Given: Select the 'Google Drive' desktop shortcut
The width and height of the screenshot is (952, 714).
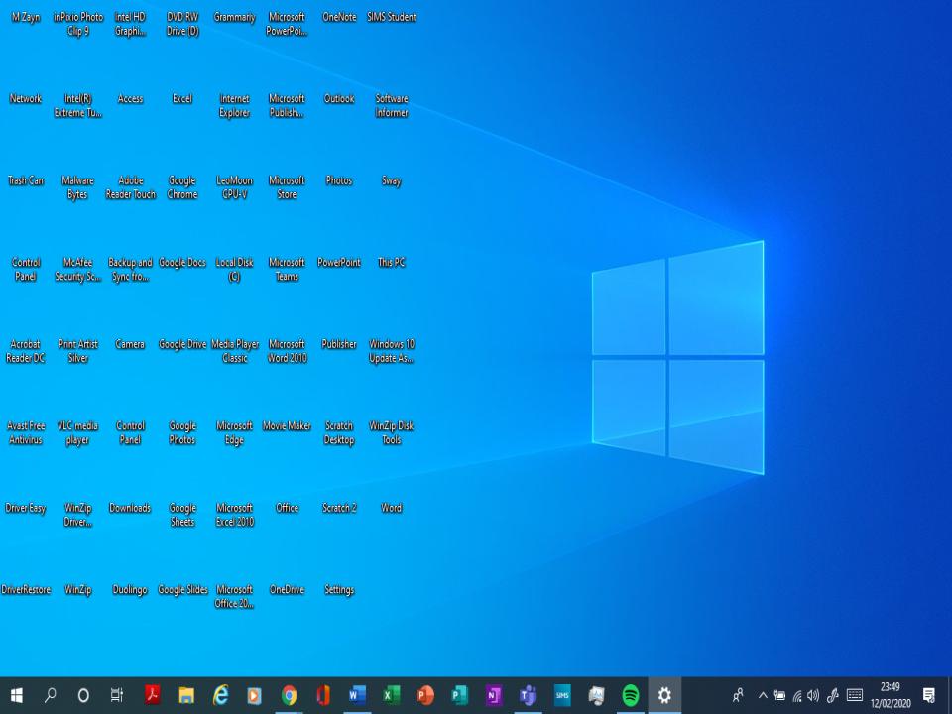Looking at the screenshot, I should click(182, 344).
